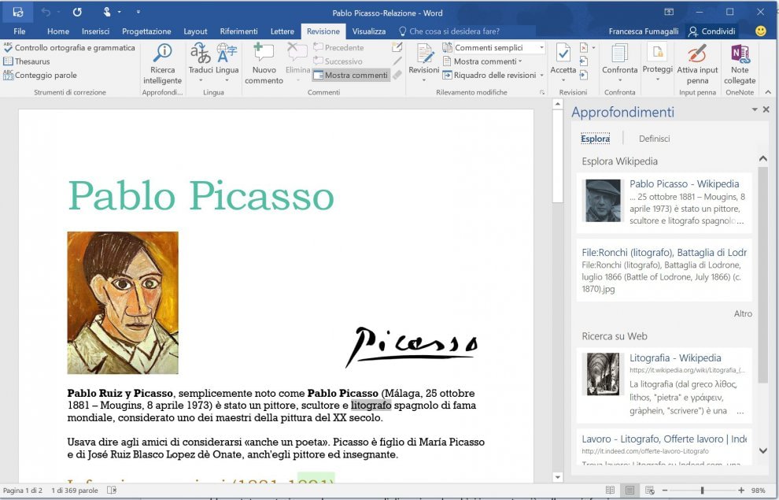The image size is (779, 500).
Task: Open the File:Ronchi (litografo) result
Action: [x=664, y=270]
